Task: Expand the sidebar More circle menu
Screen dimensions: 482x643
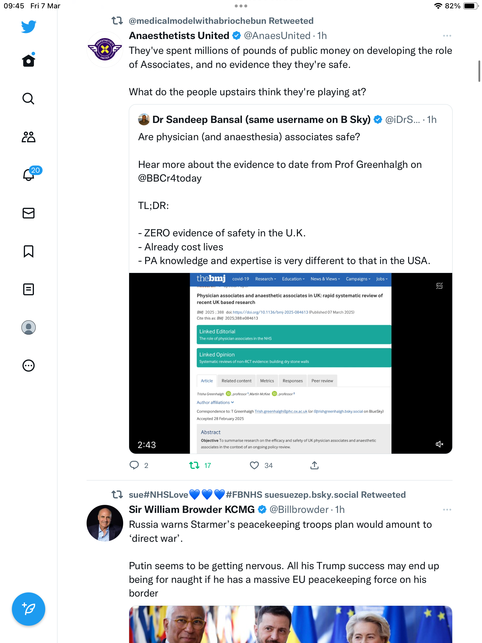Action: point(29,366)
